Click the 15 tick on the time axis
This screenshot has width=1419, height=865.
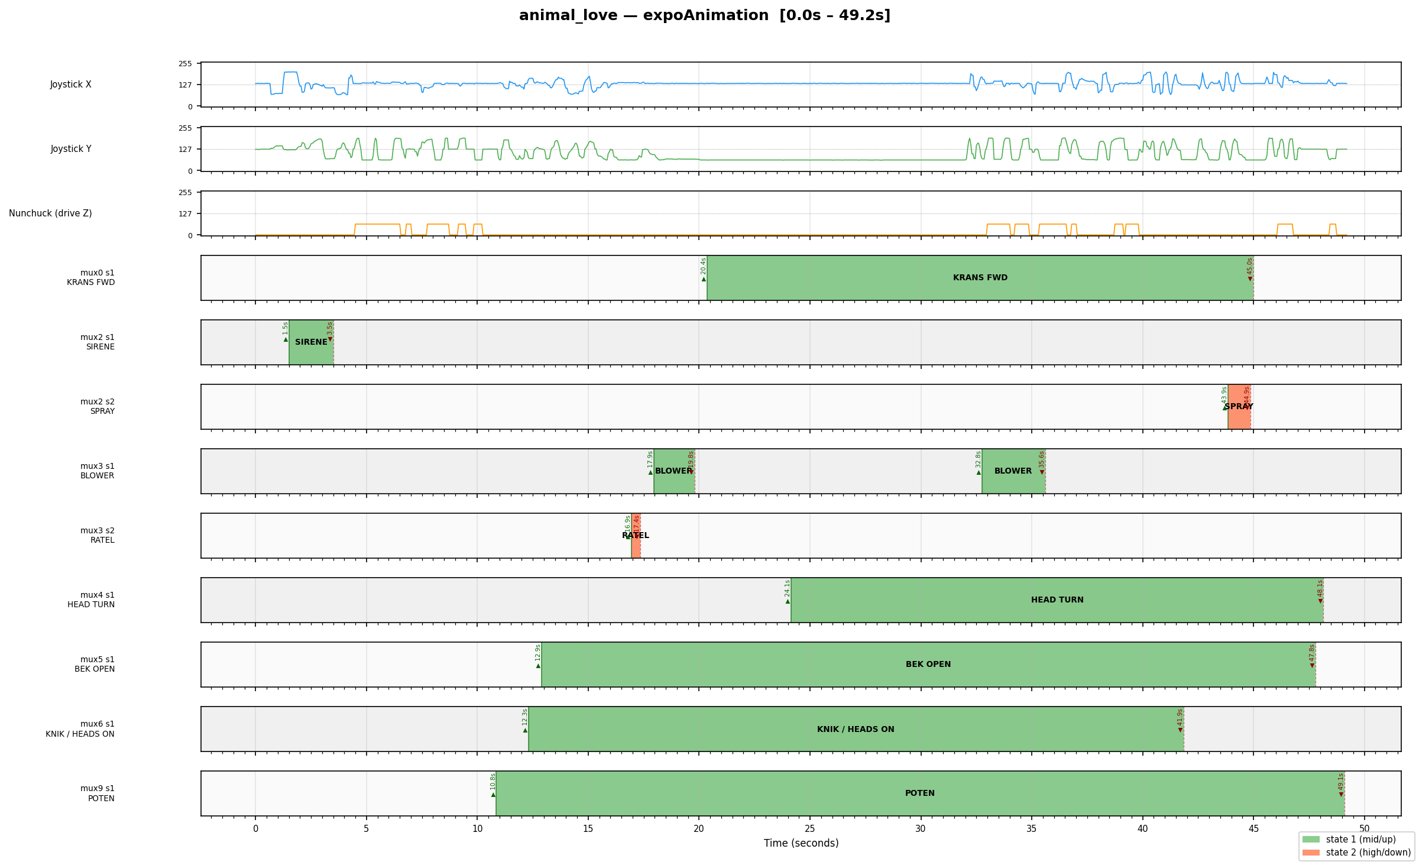click(x=588, y=829)
